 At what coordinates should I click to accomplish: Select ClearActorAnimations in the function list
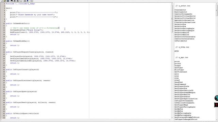pos(185,22)
